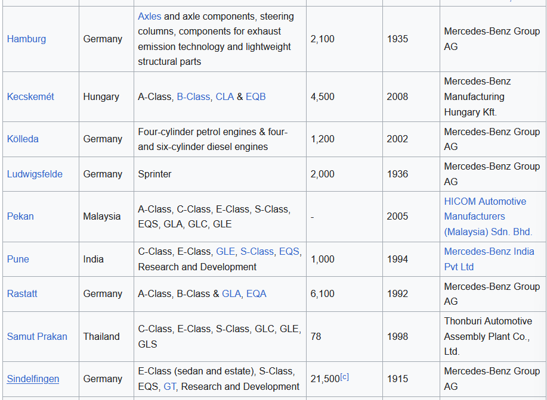This screenshot has width=547, height=400.
Task: Open HICOM Automotive Manufacturers (Malaysia) Sdn. Bhd. link
Action: 488,217
